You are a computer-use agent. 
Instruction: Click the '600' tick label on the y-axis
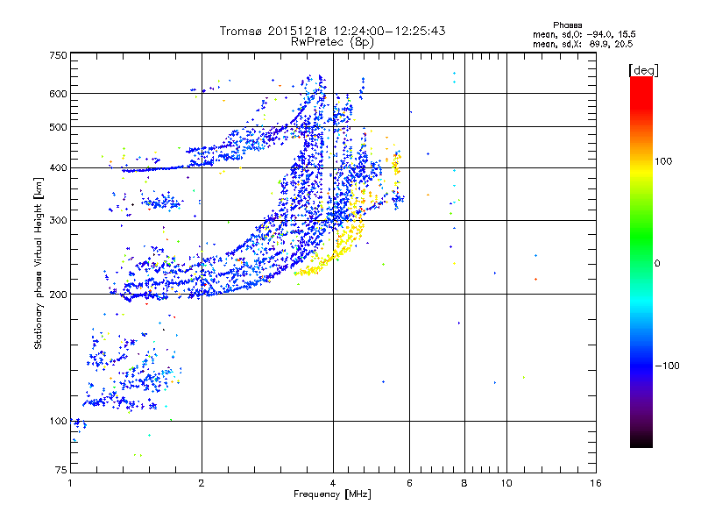pos(58,94)
